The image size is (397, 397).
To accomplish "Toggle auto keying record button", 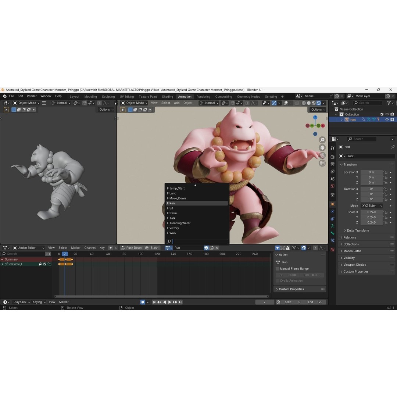I will [x=143, y=302].
